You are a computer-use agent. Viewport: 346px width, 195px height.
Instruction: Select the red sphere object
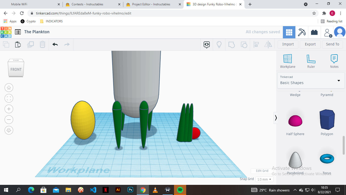(x=196, y=133)
